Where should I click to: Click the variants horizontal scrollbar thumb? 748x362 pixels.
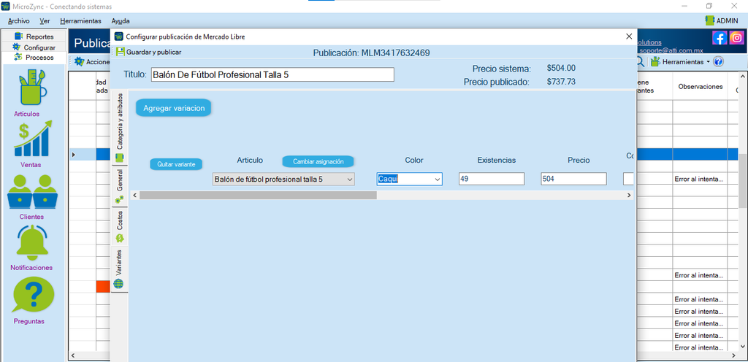pyautogui.click(x=258, y=196)
